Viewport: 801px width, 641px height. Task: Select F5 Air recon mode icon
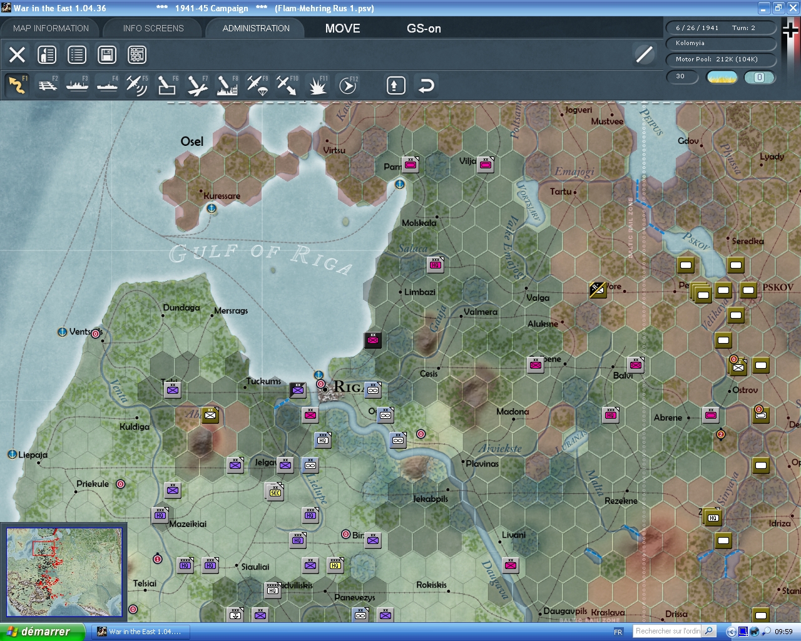137,85
